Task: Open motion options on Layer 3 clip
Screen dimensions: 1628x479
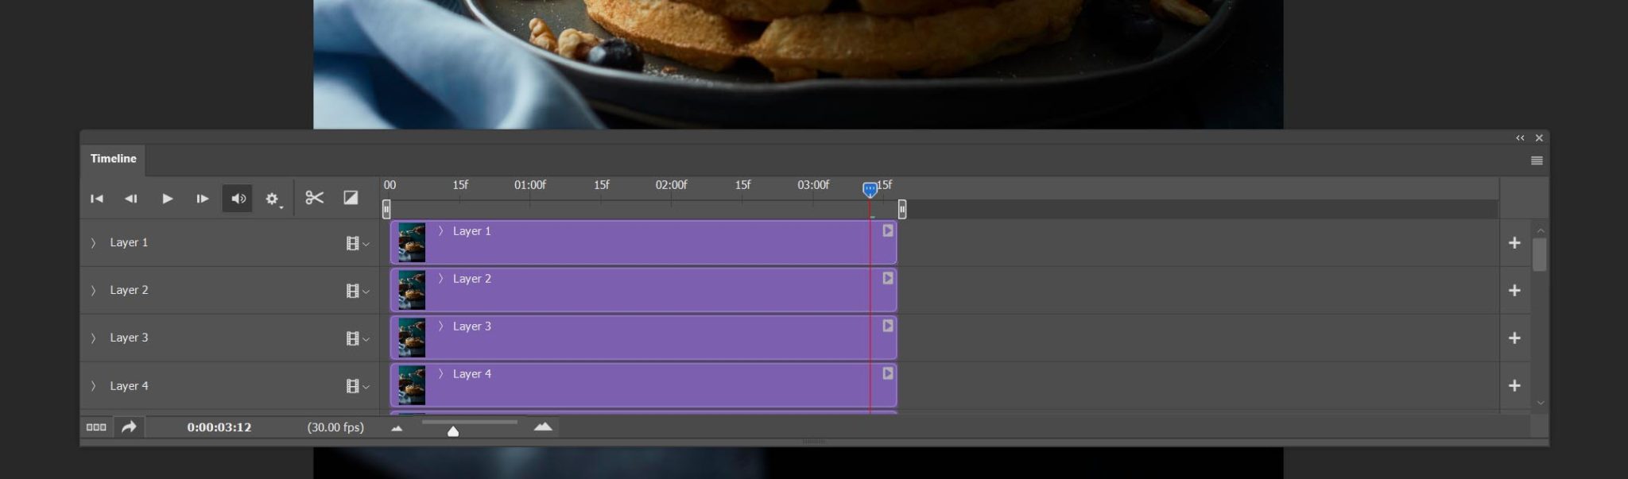Action: point(888,326)
